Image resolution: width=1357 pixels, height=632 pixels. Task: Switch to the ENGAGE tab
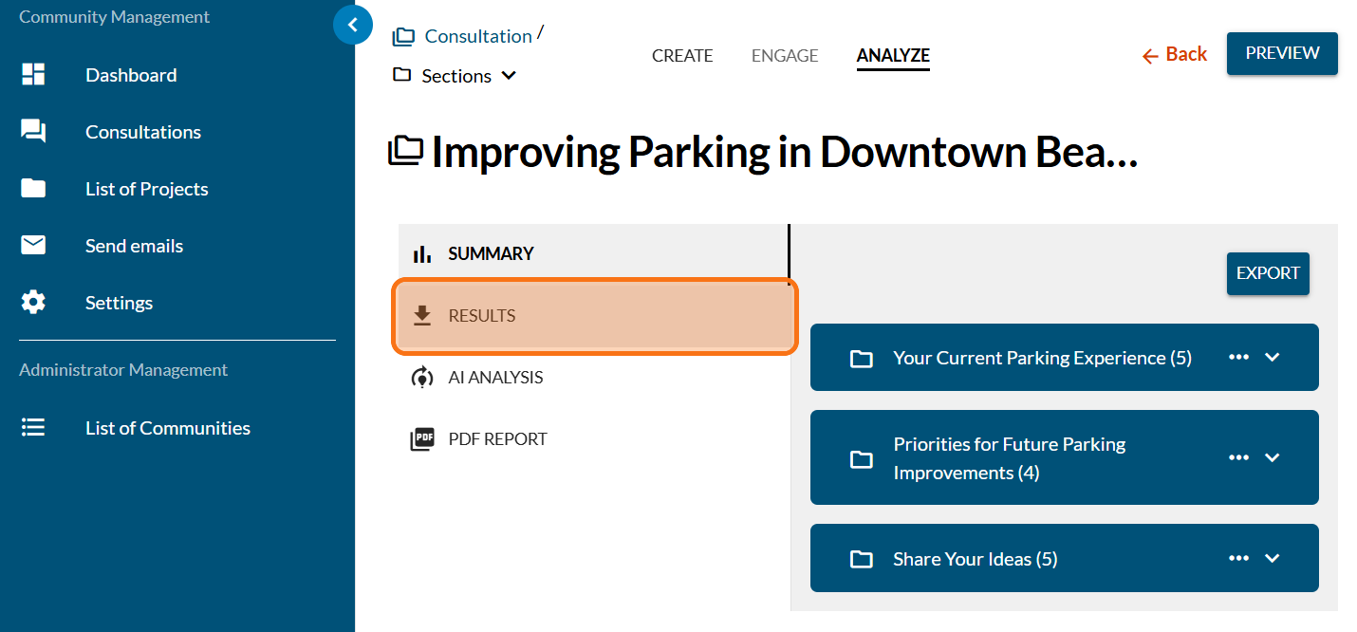tap(785, 56)
